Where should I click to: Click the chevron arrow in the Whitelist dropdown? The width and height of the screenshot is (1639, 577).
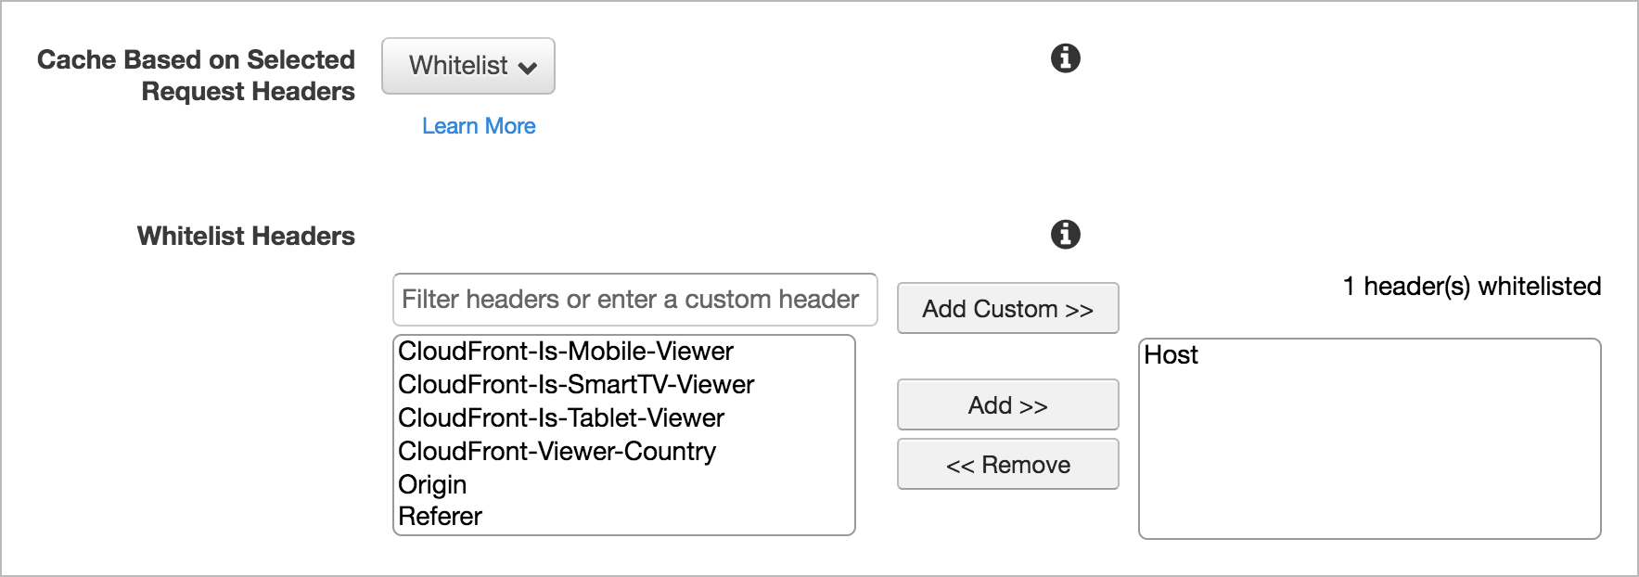tap(528, 68)
